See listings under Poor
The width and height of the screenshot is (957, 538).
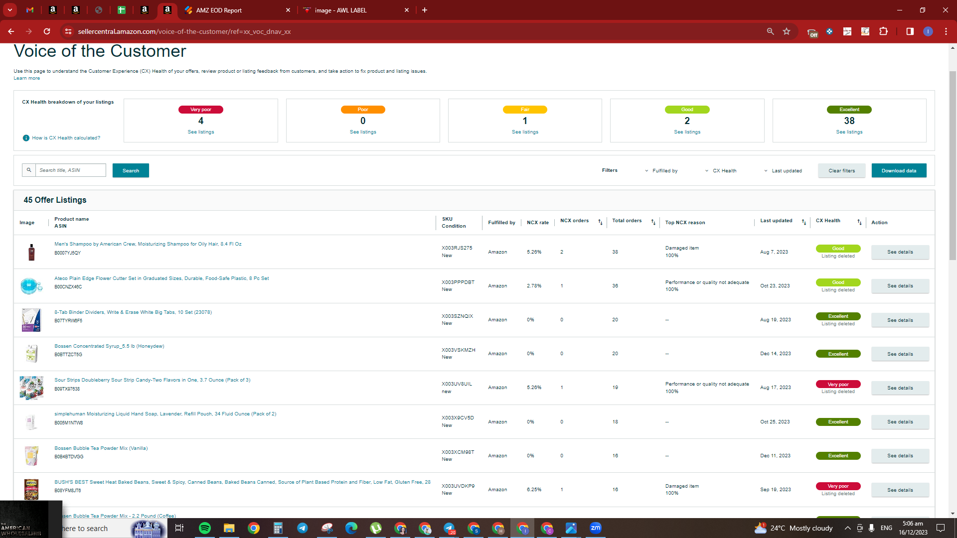tap(363, 132)
